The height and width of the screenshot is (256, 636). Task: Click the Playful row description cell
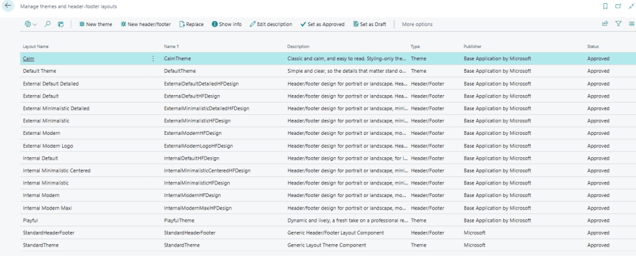(x=347, y=221)
